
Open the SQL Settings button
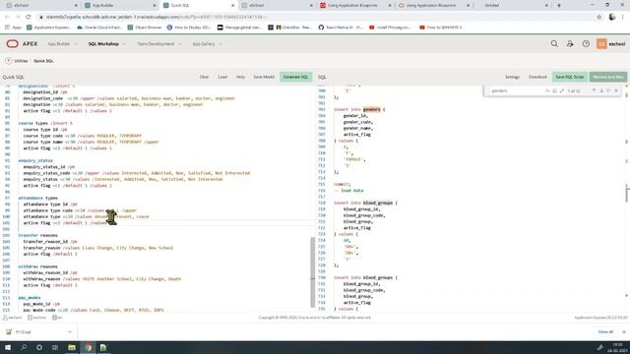[x=512, y=77]
